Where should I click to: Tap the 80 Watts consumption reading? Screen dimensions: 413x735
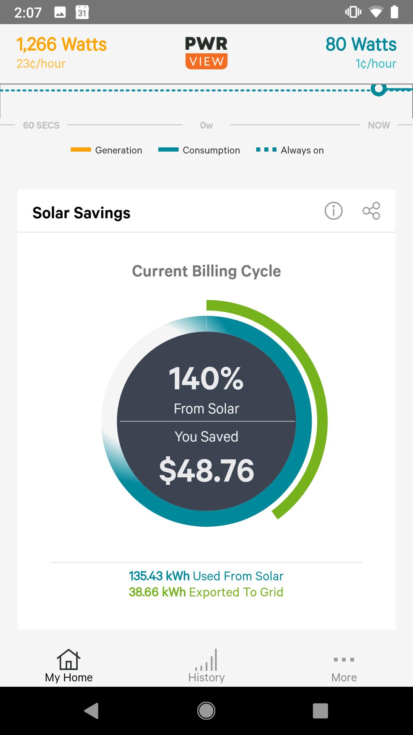coord(361,45)
